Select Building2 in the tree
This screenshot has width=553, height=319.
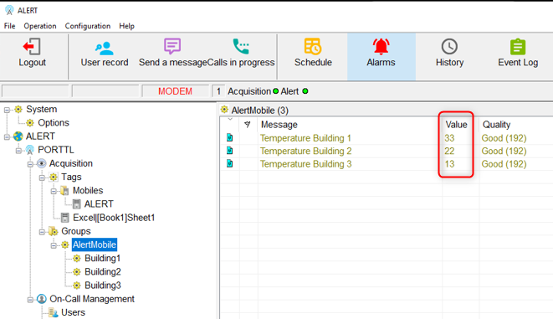pyautogui.click(x=103, y=272)
